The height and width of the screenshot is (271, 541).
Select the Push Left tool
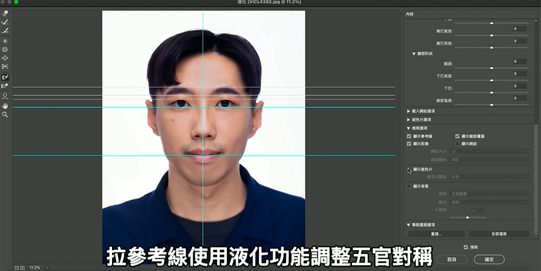[x=5, y=67]
